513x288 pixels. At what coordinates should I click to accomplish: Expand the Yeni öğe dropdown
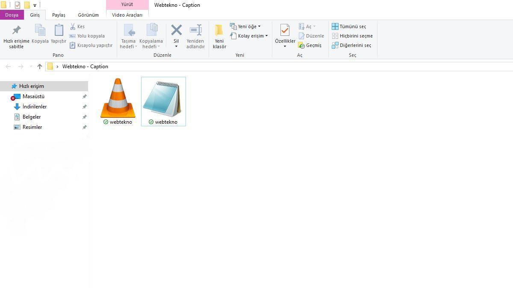pos(245,26)
